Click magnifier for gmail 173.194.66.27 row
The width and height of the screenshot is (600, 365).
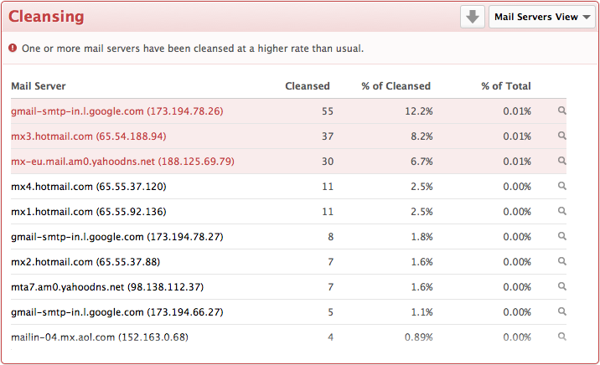(561, 311)
